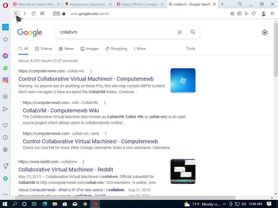The width and height of the screenshot is (278, 208).
Task: Open File Explorer from taskbar
Action: [55, 204]
